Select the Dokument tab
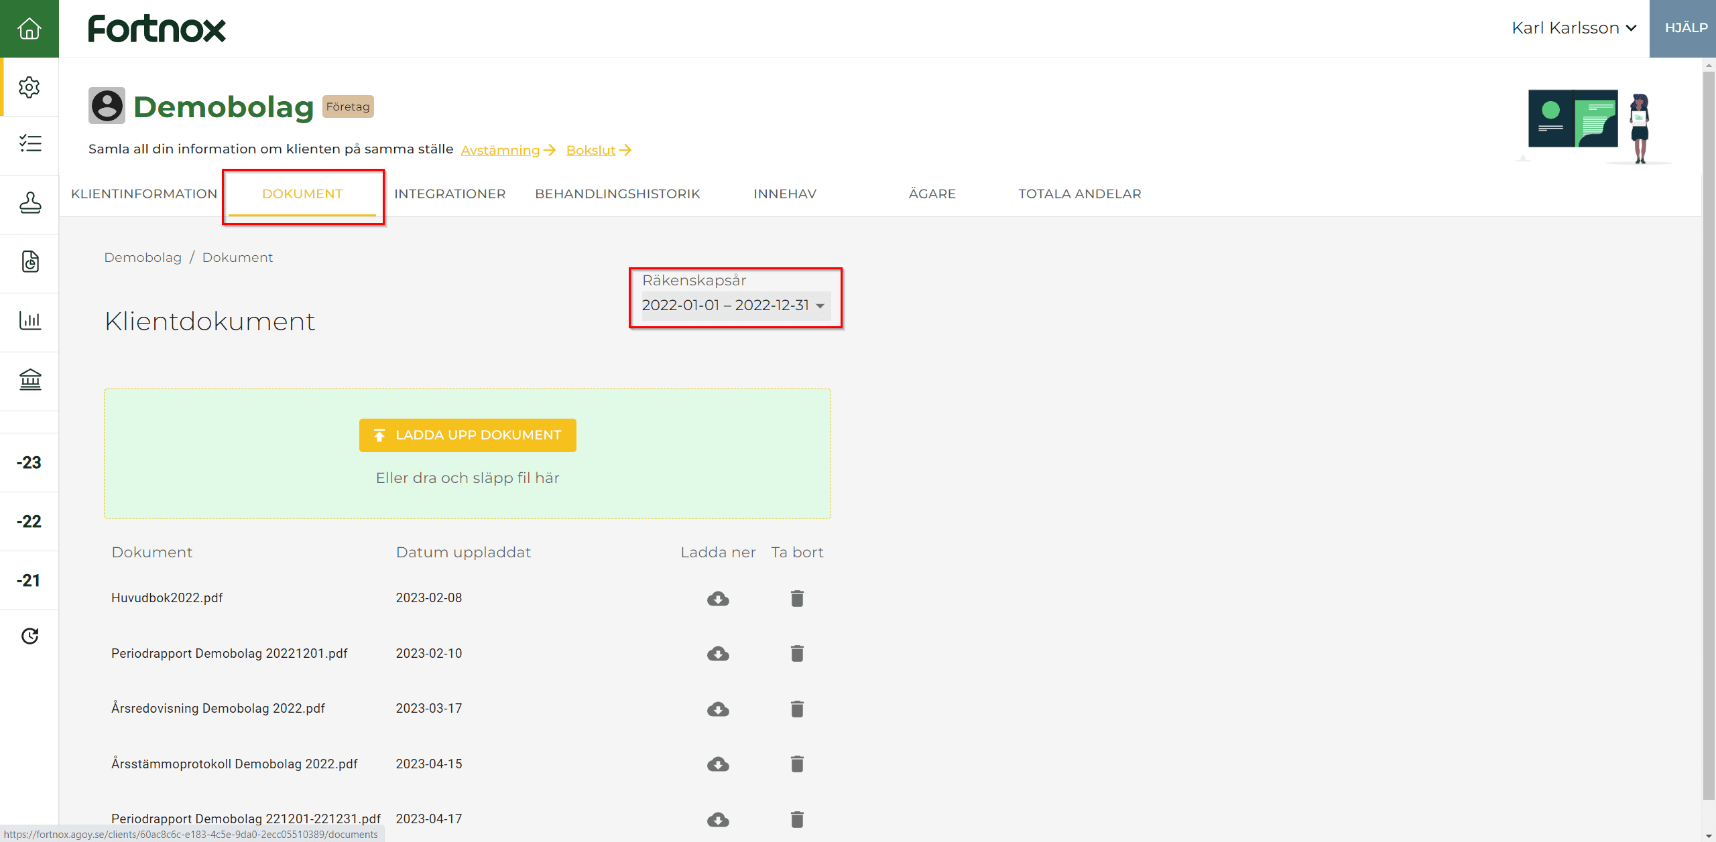The image size is (1716, 842). [302, 194]
